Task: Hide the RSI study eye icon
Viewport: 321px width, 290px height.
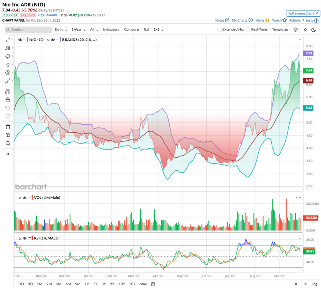Action: click(25, 239)
